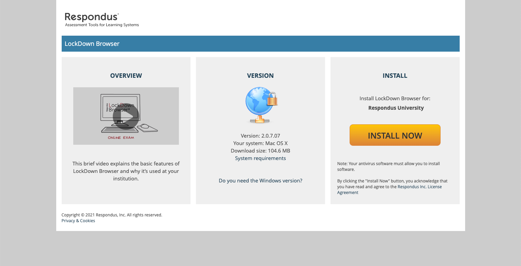This screenshot has width=521, height=266.
Task: Select the overview video thumbnail
Action: click(x=126, y=116)
